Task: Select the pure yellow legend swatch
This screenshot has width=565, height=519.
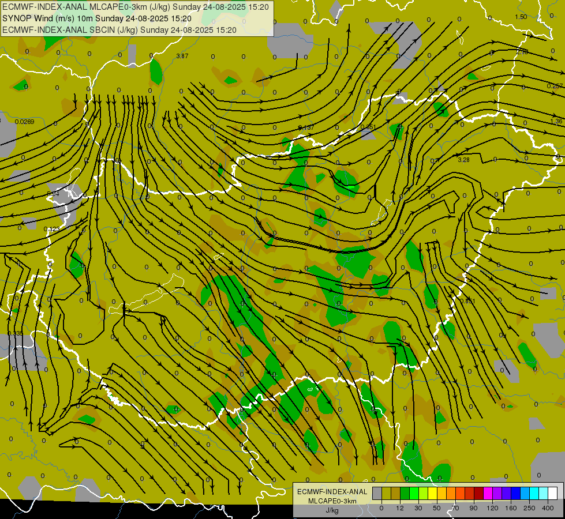Action: click(433, 494)
